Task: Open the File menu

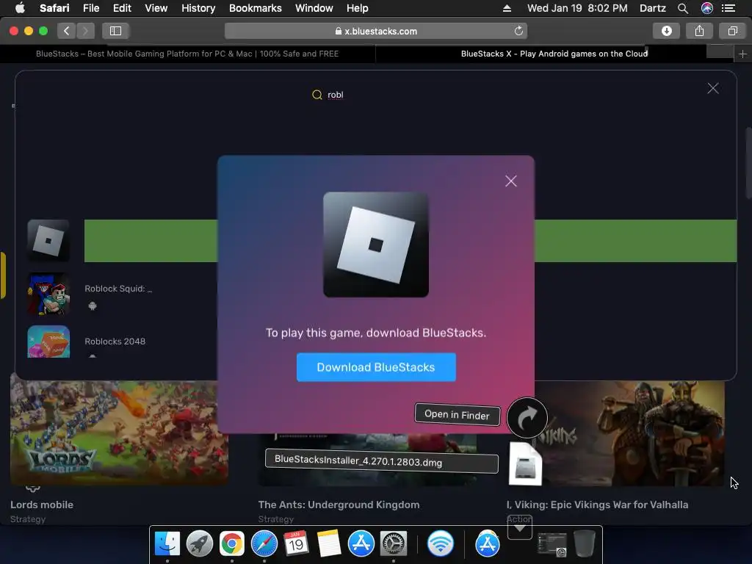Action: click(91, 8)
